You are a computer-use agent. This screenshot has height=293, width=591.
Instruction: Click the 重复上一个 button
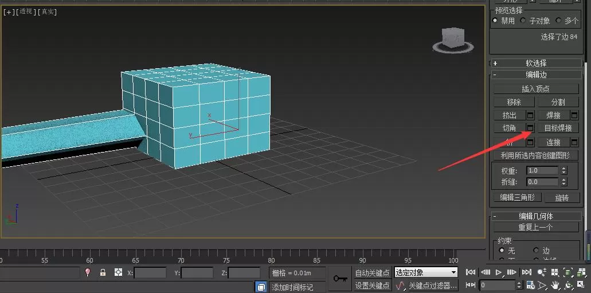coord(536,227)
